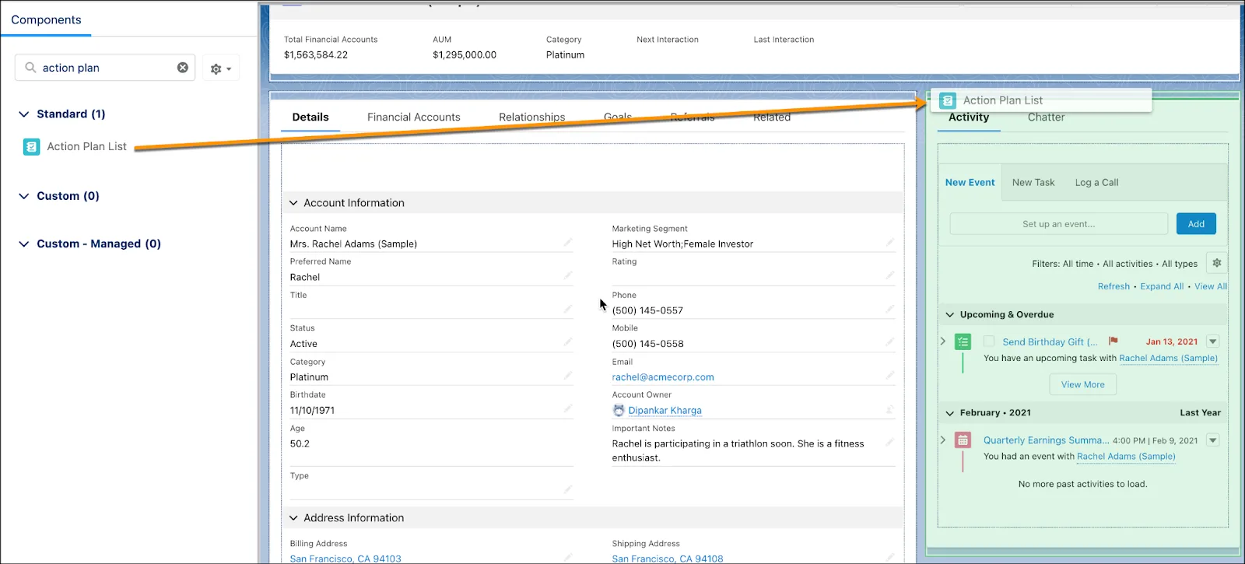The width and height of the screenshot is (1245, 564).
Task: Edit the Type field pencil
Action: (x=568, y=489)
